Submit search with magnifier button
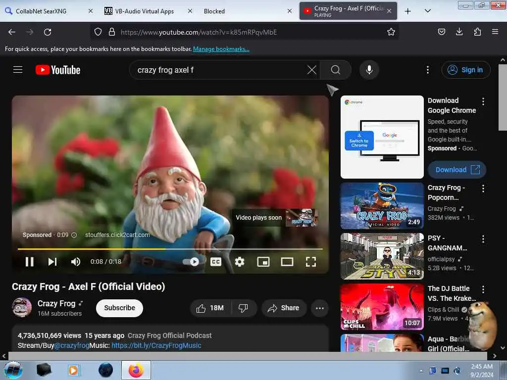 pos(336,70)
